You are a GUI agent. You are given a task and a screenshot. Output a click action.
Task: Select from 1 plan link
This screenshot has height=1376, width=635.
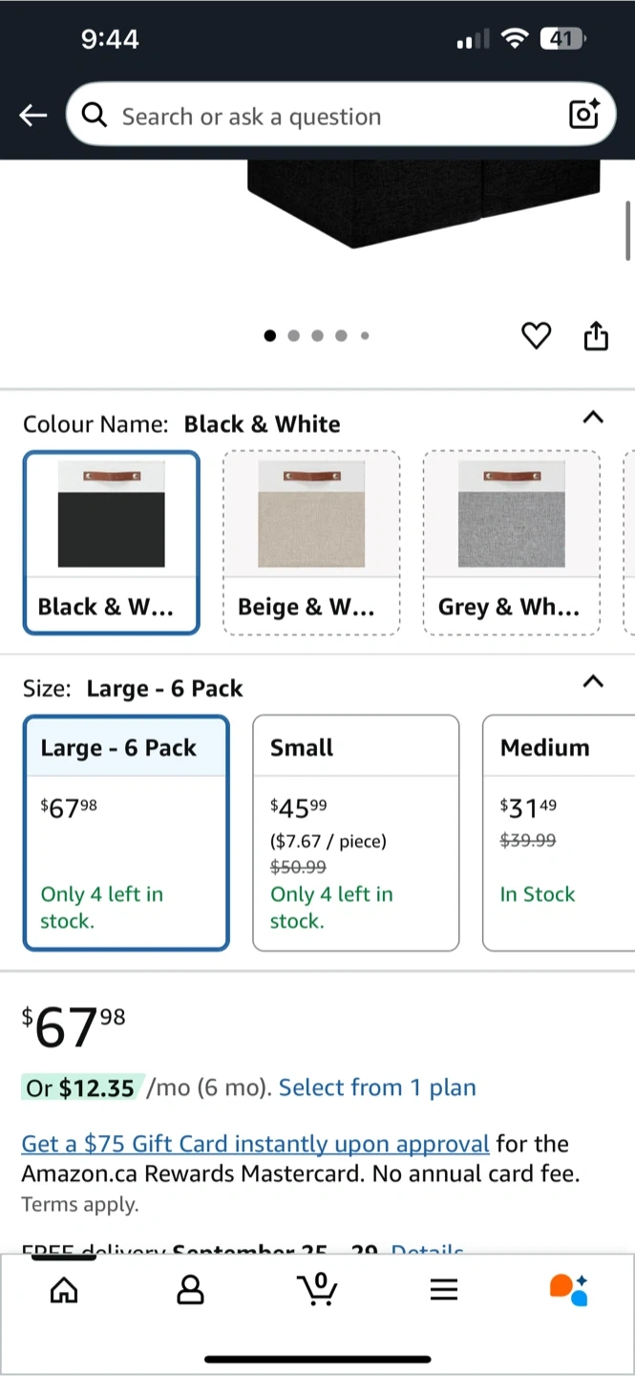377,1087
